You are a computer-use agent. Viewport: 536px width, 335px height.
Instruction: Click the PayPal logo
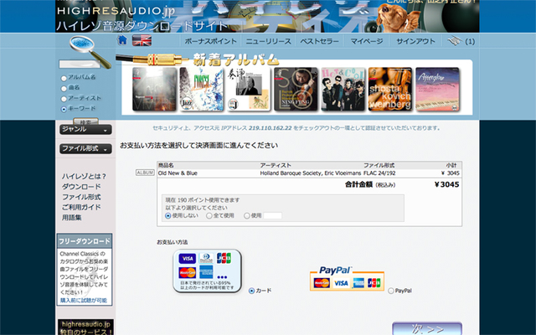coord(335,271)
